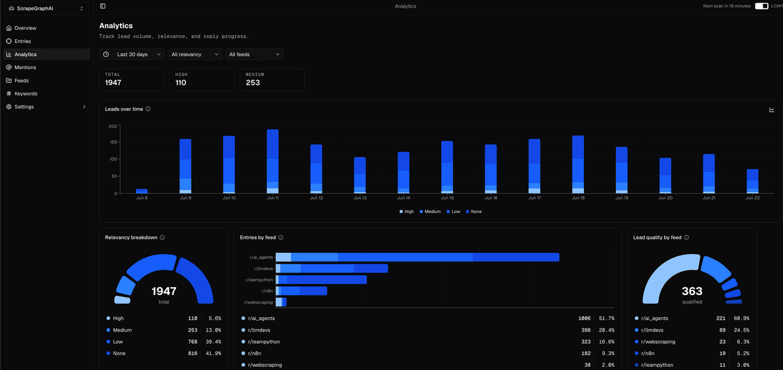Select Analytics in sidebar
This screenshot has height=370, width=783.
[x=46, y=54]
